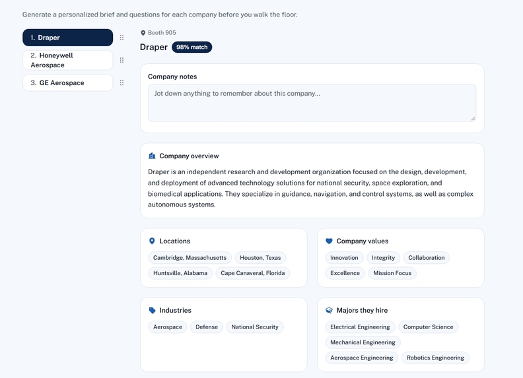
Task: Click drag handle beside Draper
Action: click(x=122, y=38)
